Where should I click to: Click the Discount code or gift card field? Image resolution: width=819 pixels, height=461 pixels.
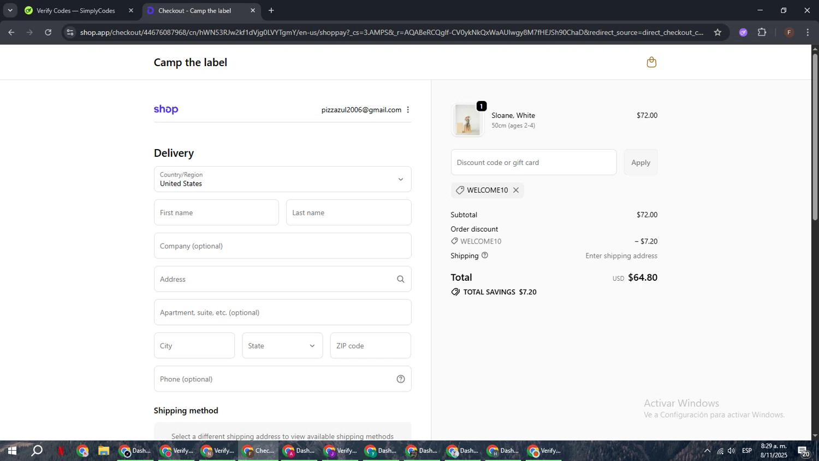[x=533, y=162]
